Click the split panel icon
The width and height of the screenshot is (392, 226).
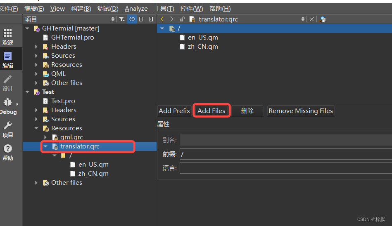click(142, 19)
